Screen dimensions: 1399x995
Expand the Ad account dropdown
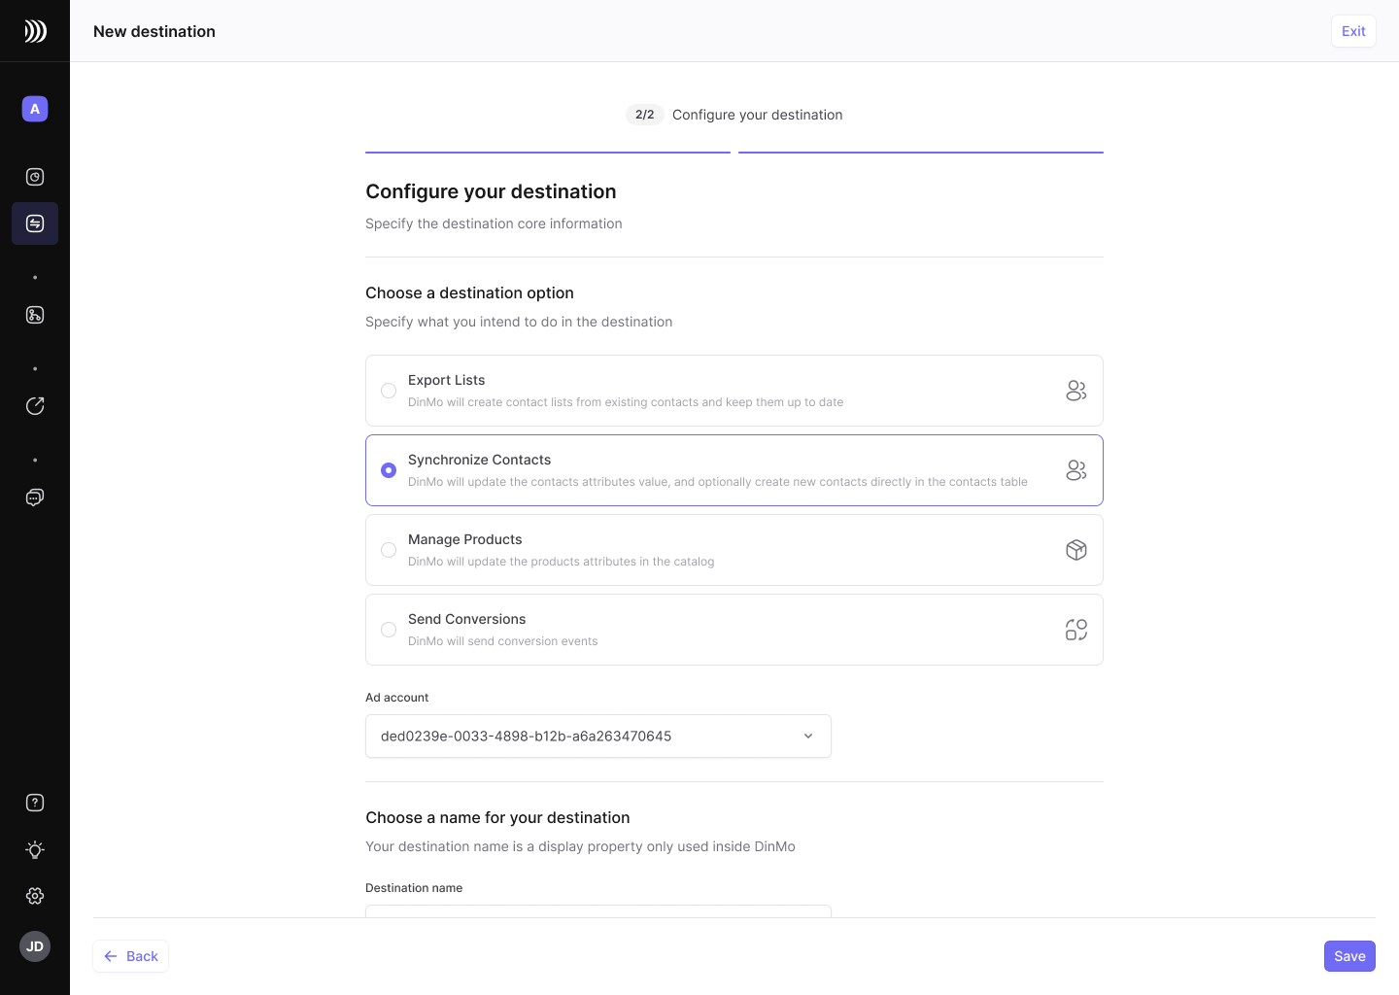click(597, 737)
